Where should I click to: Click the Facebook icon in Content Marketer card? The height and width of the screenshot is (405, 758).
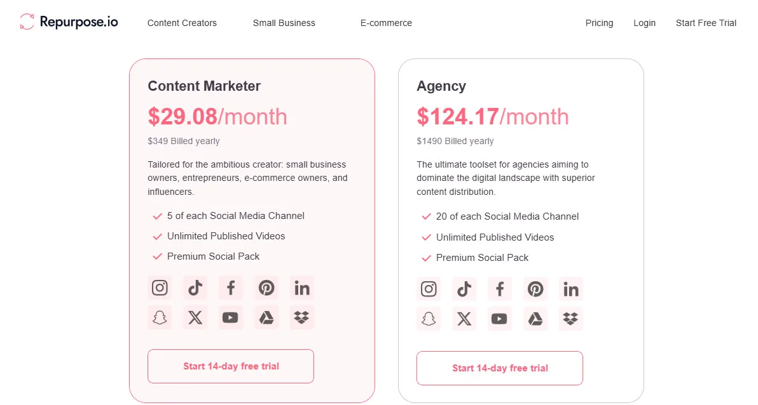pos(231,288)
